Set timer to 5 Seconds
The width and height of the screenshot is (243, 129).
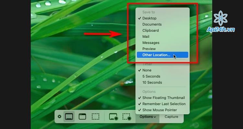[162, 76]
